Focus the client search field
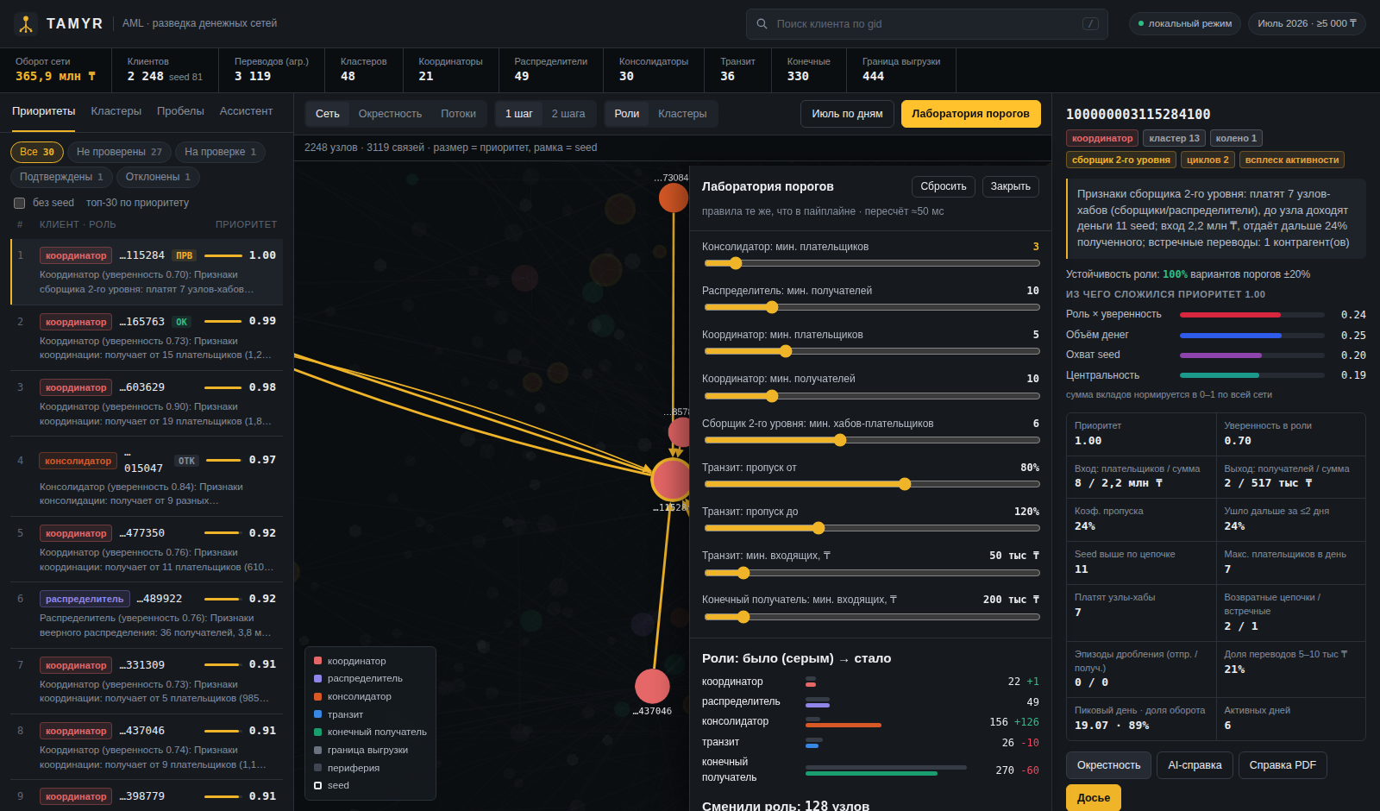 927,24
